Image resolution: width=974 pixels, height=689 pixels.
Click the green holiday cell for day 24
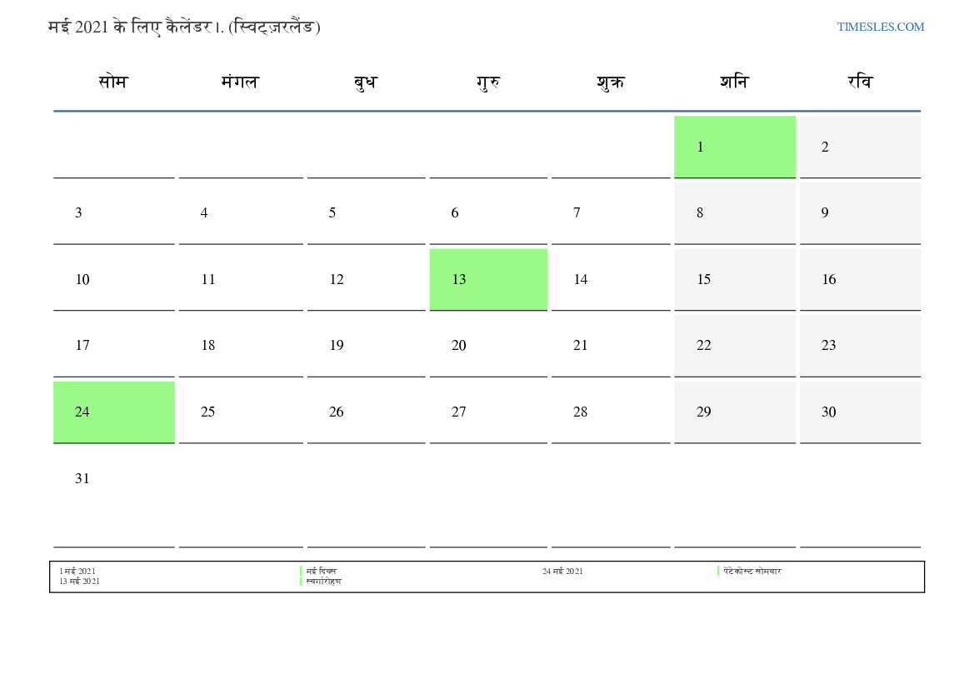pyautogui.click(x=113, y=412)
